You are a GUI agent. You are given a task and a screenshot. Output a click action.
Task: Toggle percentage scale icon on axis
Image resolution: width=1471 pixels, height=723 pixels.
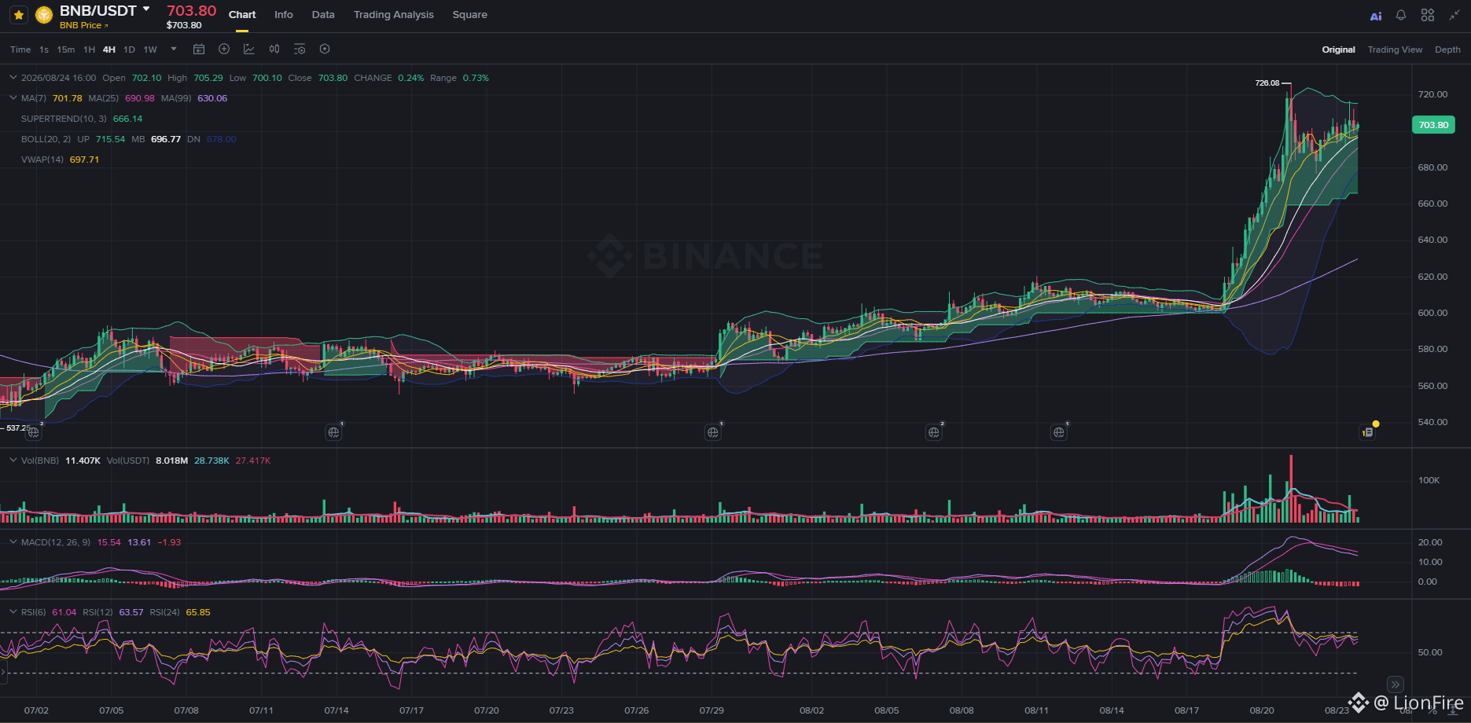[x=1432, y=710]
